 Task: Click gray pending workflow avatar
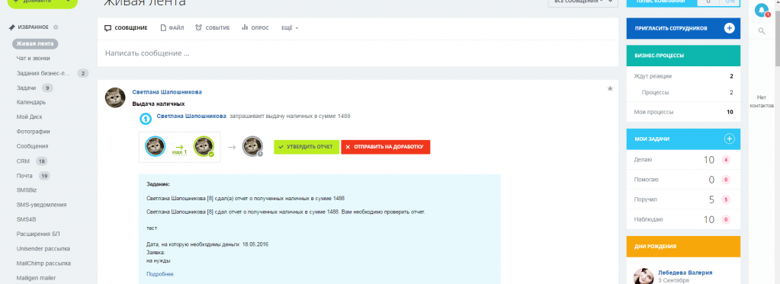pos(252,146)
